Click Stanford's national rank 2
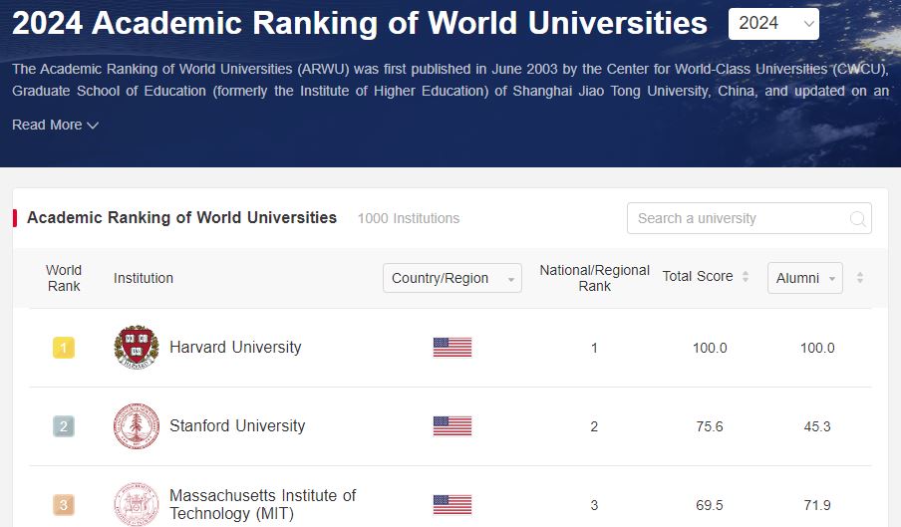901x527 pixels. tap(594, 426)
